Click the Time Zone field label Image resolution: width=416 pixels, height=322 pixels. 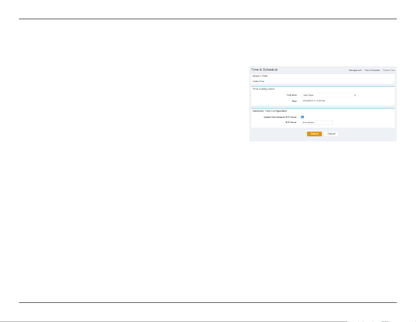[x=291, y=95]
